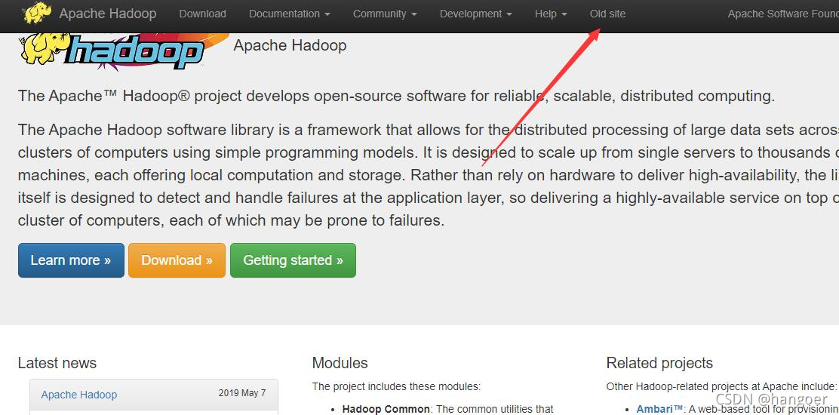Open the Old site link
Viewport: 839px width, 415px height.
pyautogui.click(x=607, y=14)
